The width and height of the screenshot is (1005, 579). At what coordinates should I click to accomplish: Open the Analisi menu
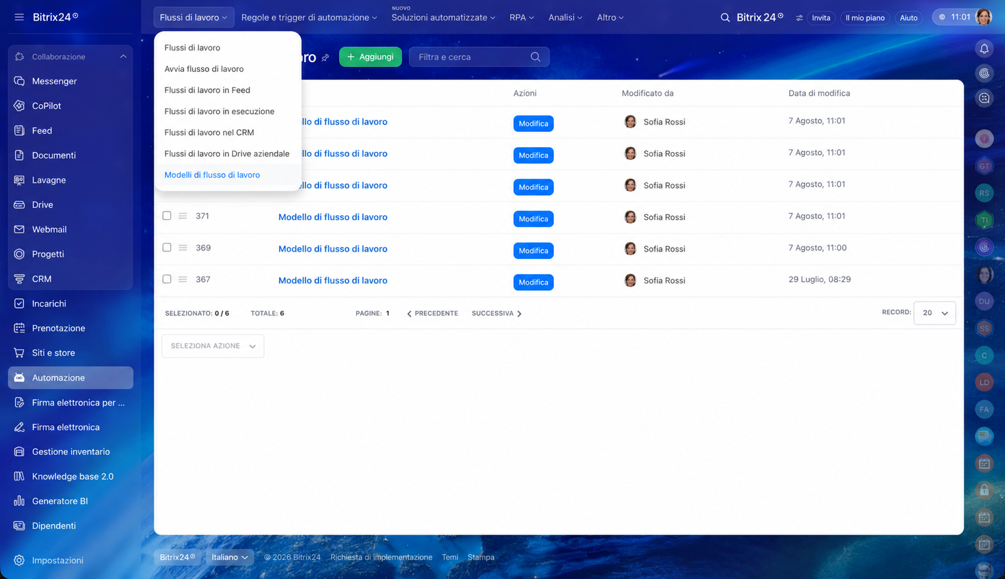tap(565, 18)
